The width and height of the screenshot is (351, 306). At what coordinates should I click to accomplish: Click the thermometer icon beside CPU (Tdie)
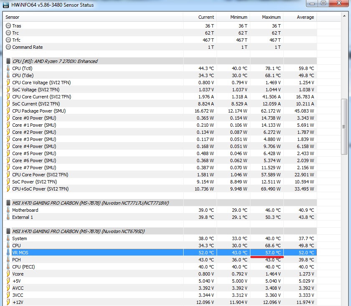[x=8, y=75]
